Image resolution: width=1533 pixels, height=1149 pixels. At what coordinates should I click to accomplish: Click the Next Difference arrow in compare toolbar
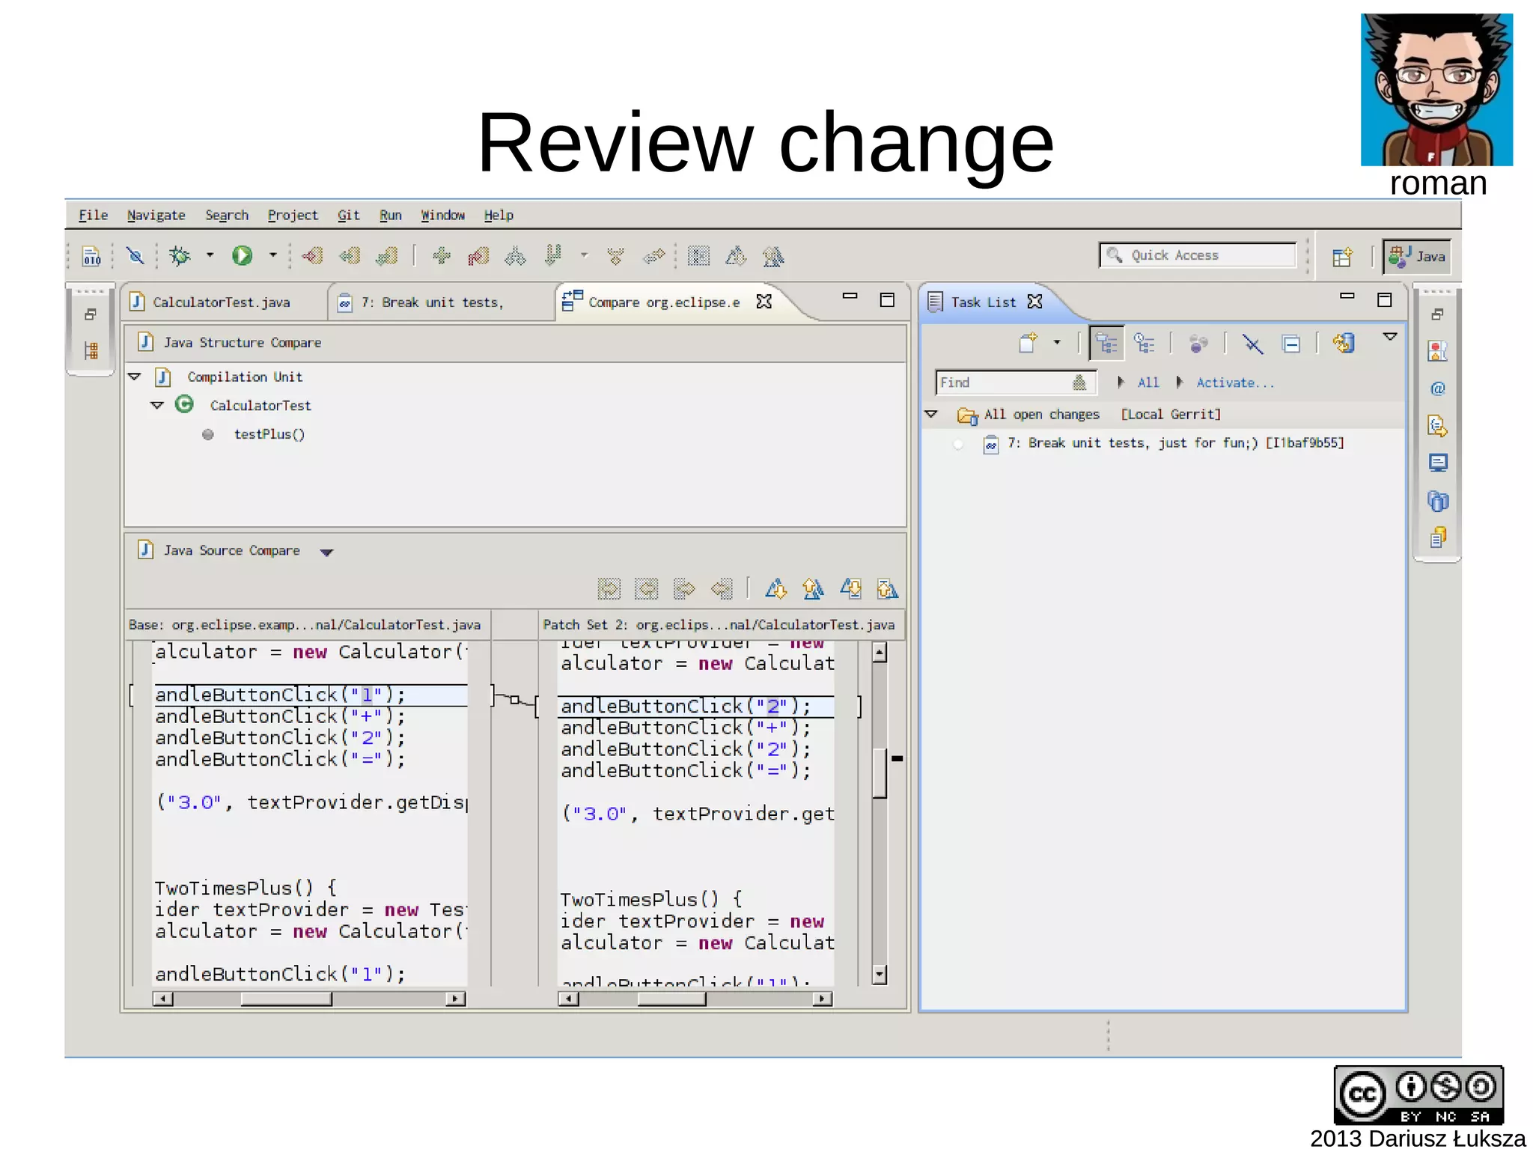[776, 589]
